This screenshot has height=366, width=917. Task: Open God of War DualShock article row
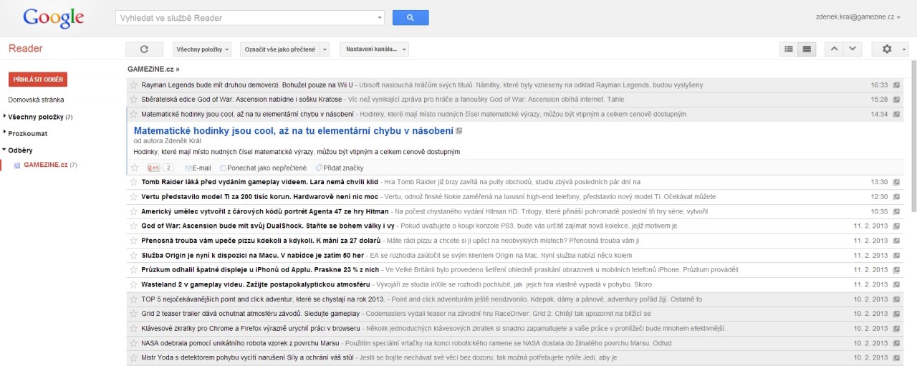[514, 226]
